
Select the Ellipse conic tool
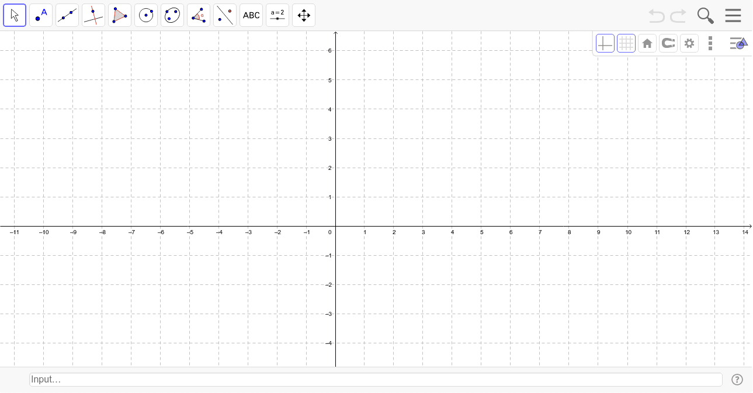coord(172,15)
